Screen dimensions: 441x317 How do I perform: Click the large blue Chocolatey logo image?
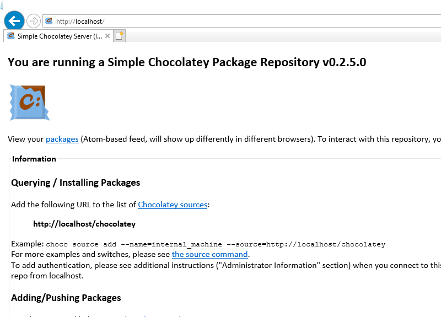click(30, 103)
